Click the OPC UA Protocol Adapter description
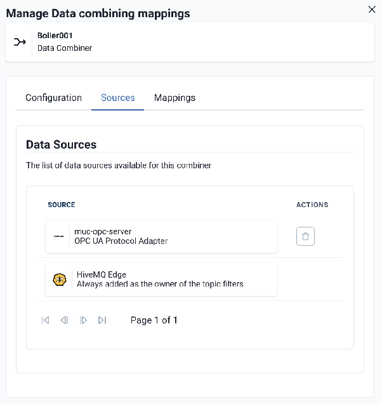 [x=121, y=241]
